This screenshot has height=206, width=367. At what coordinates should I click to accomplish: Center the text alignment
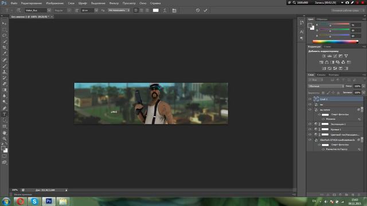142,10
